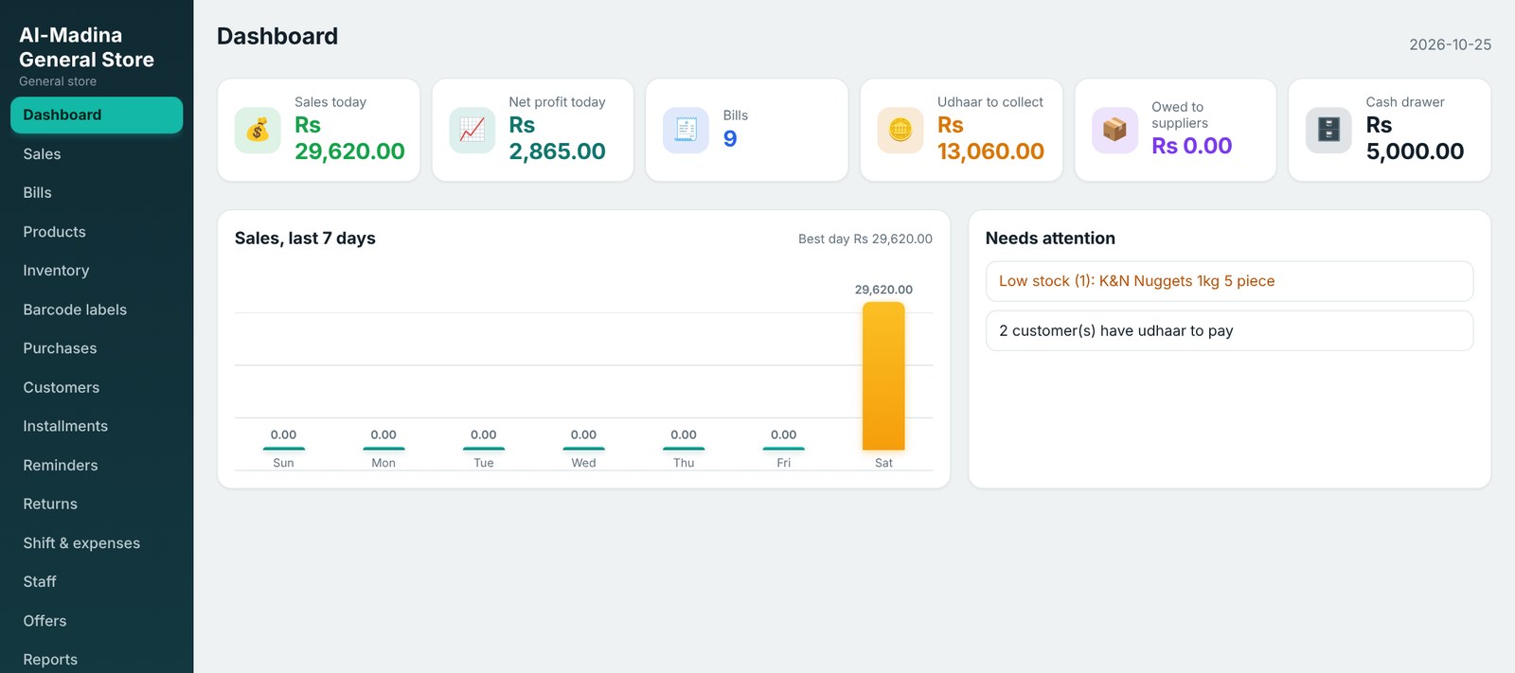Click the receipt icon on Bills card
Viewport: 1515px width, 673px height.
[x=686, y=130]
